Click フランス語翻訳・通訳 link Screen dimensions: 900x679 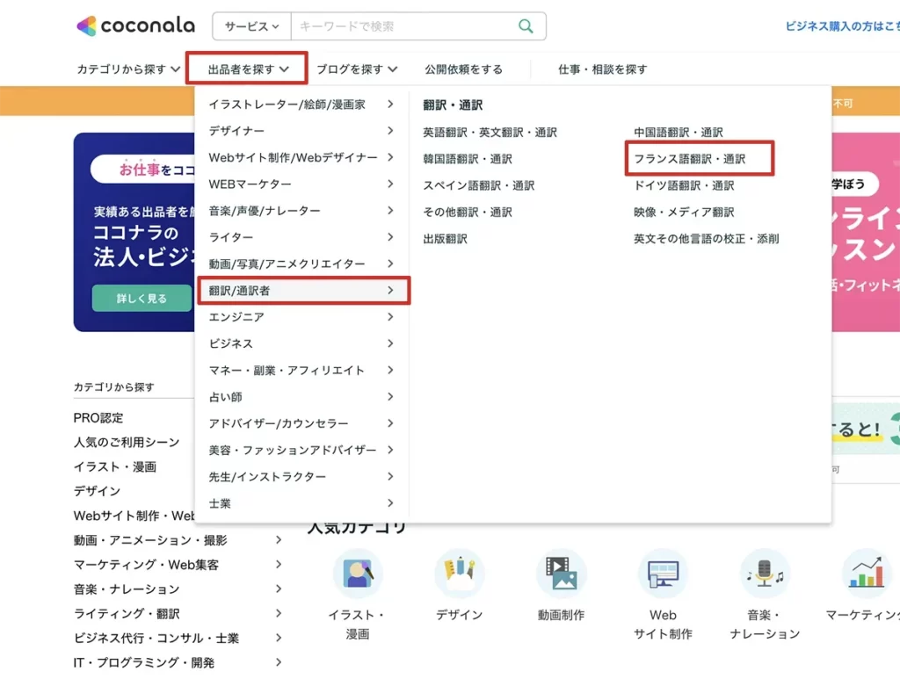click(x=689, y=159)
